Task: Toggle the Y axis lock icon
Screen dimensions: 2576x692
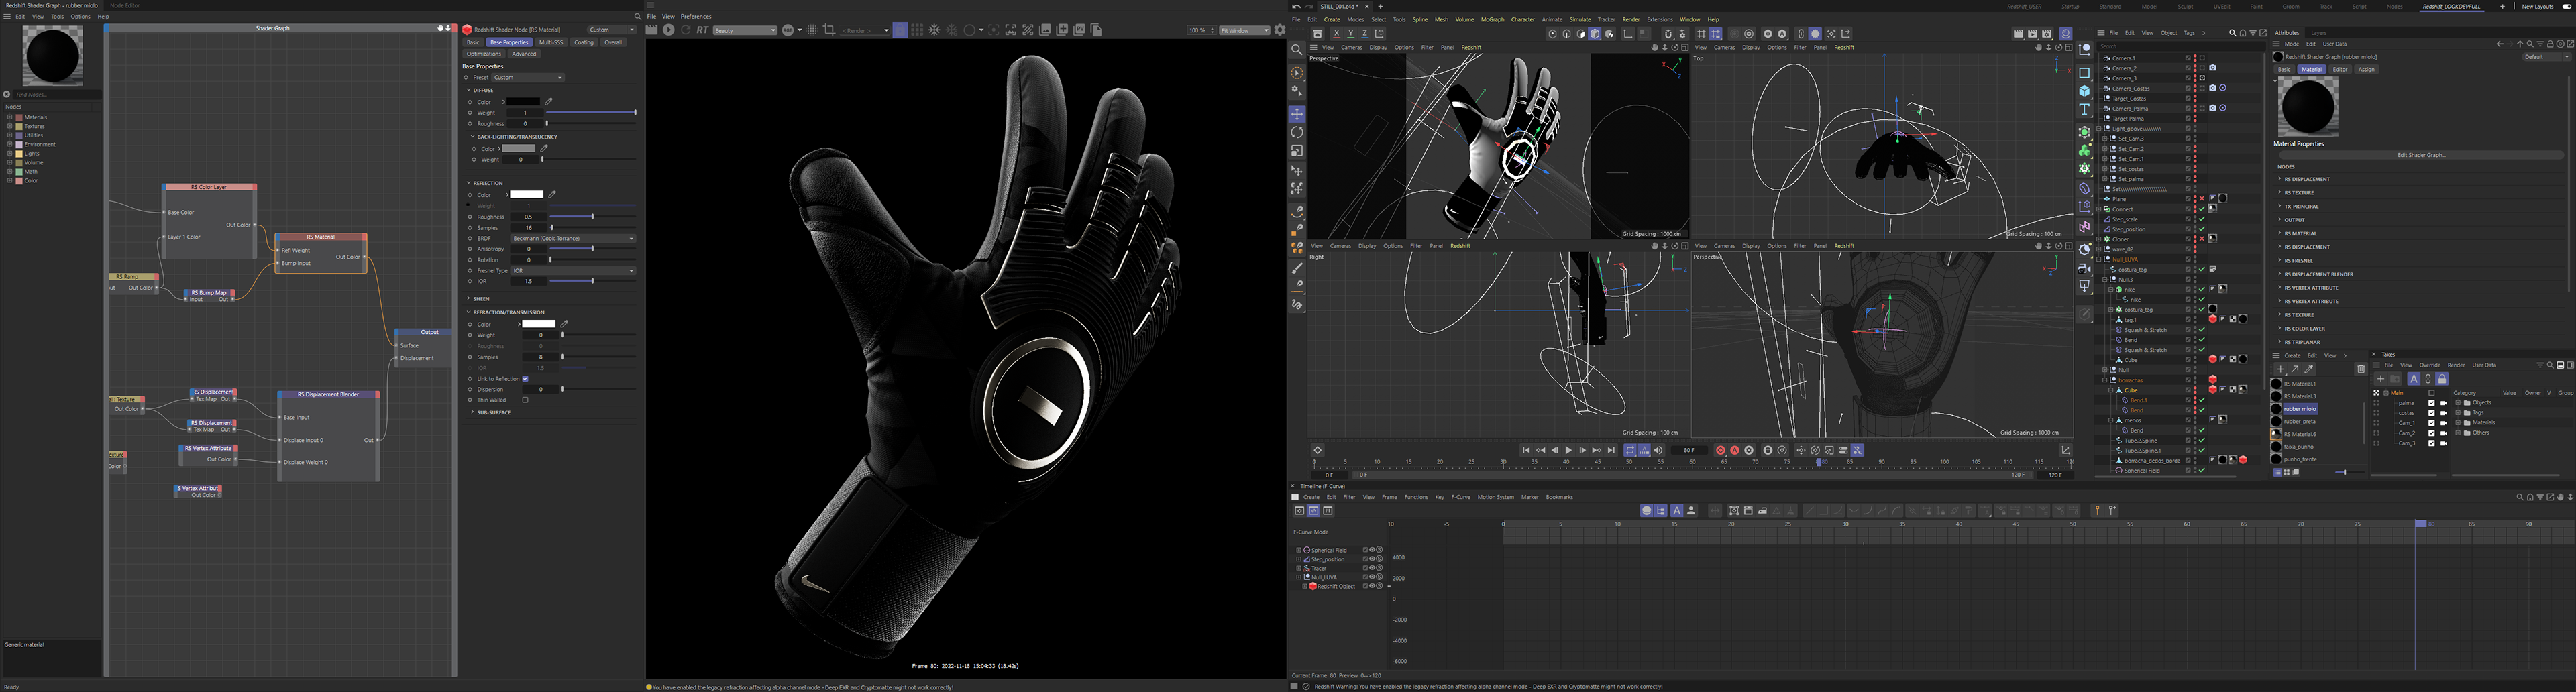Action: (x=1351, y=33)
